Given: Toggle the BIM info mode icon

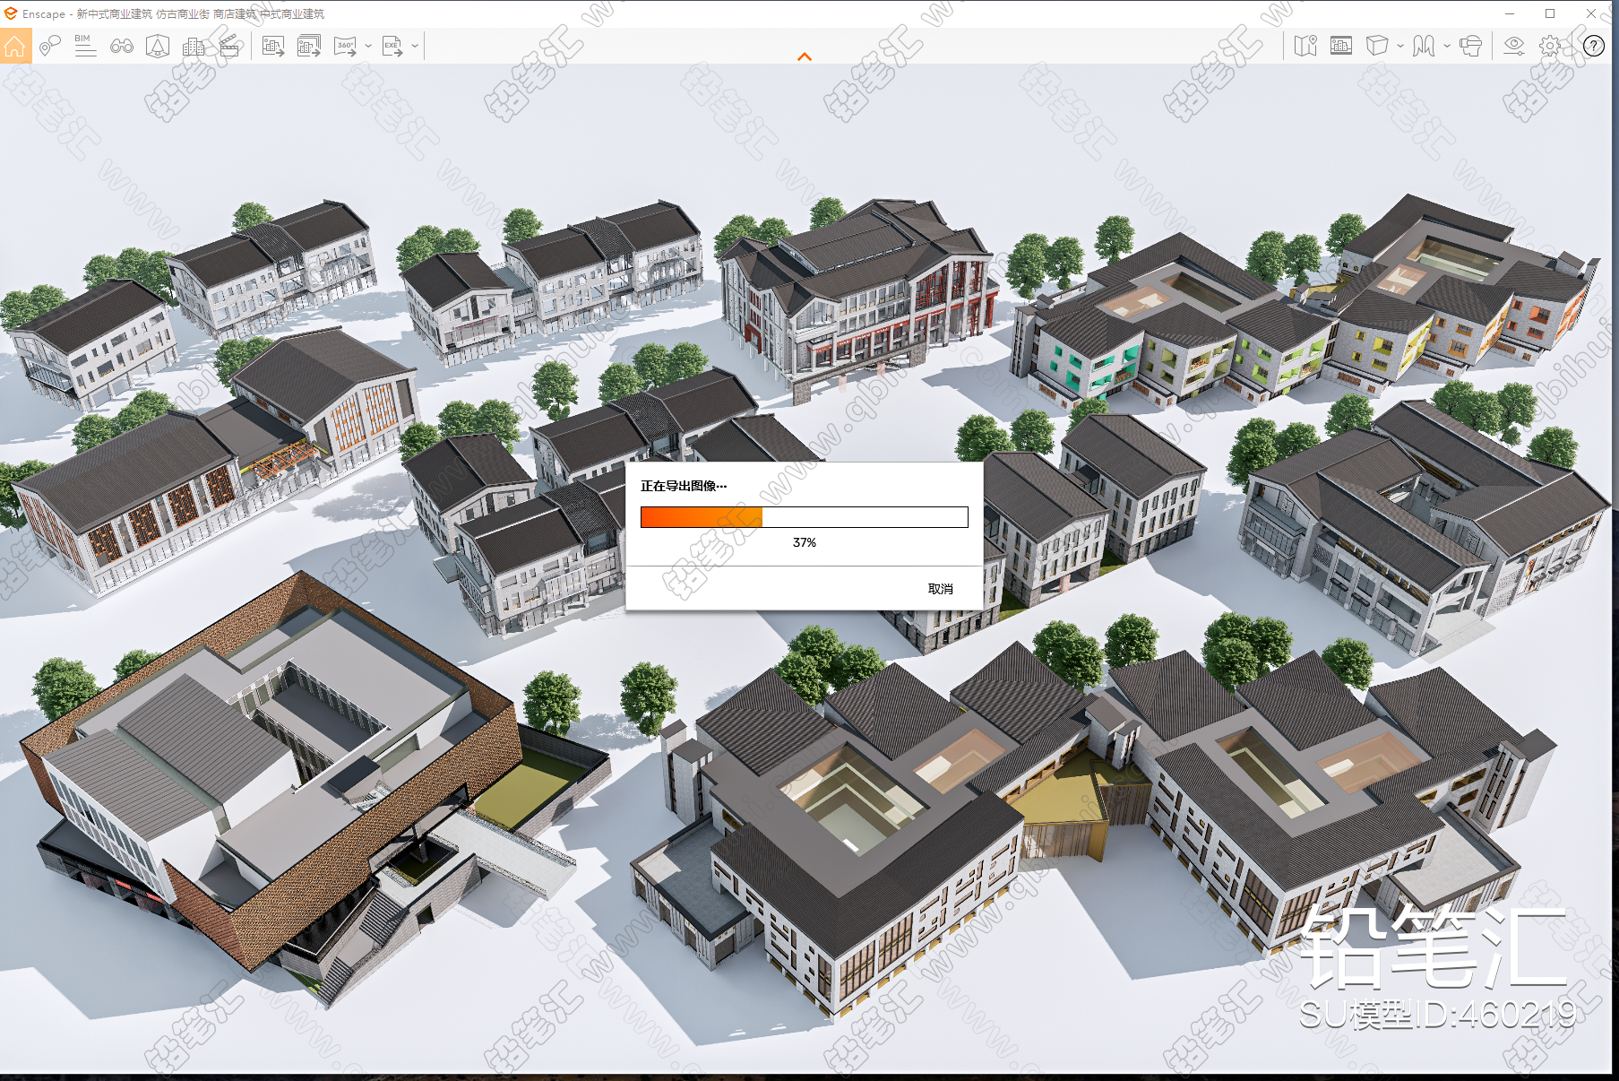Looking at the screenshot, I should coord(85,46).
